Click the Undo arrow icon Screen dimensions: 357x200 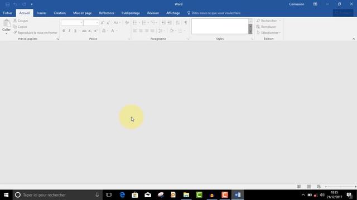pyautogui.click(x=15, y=4)
